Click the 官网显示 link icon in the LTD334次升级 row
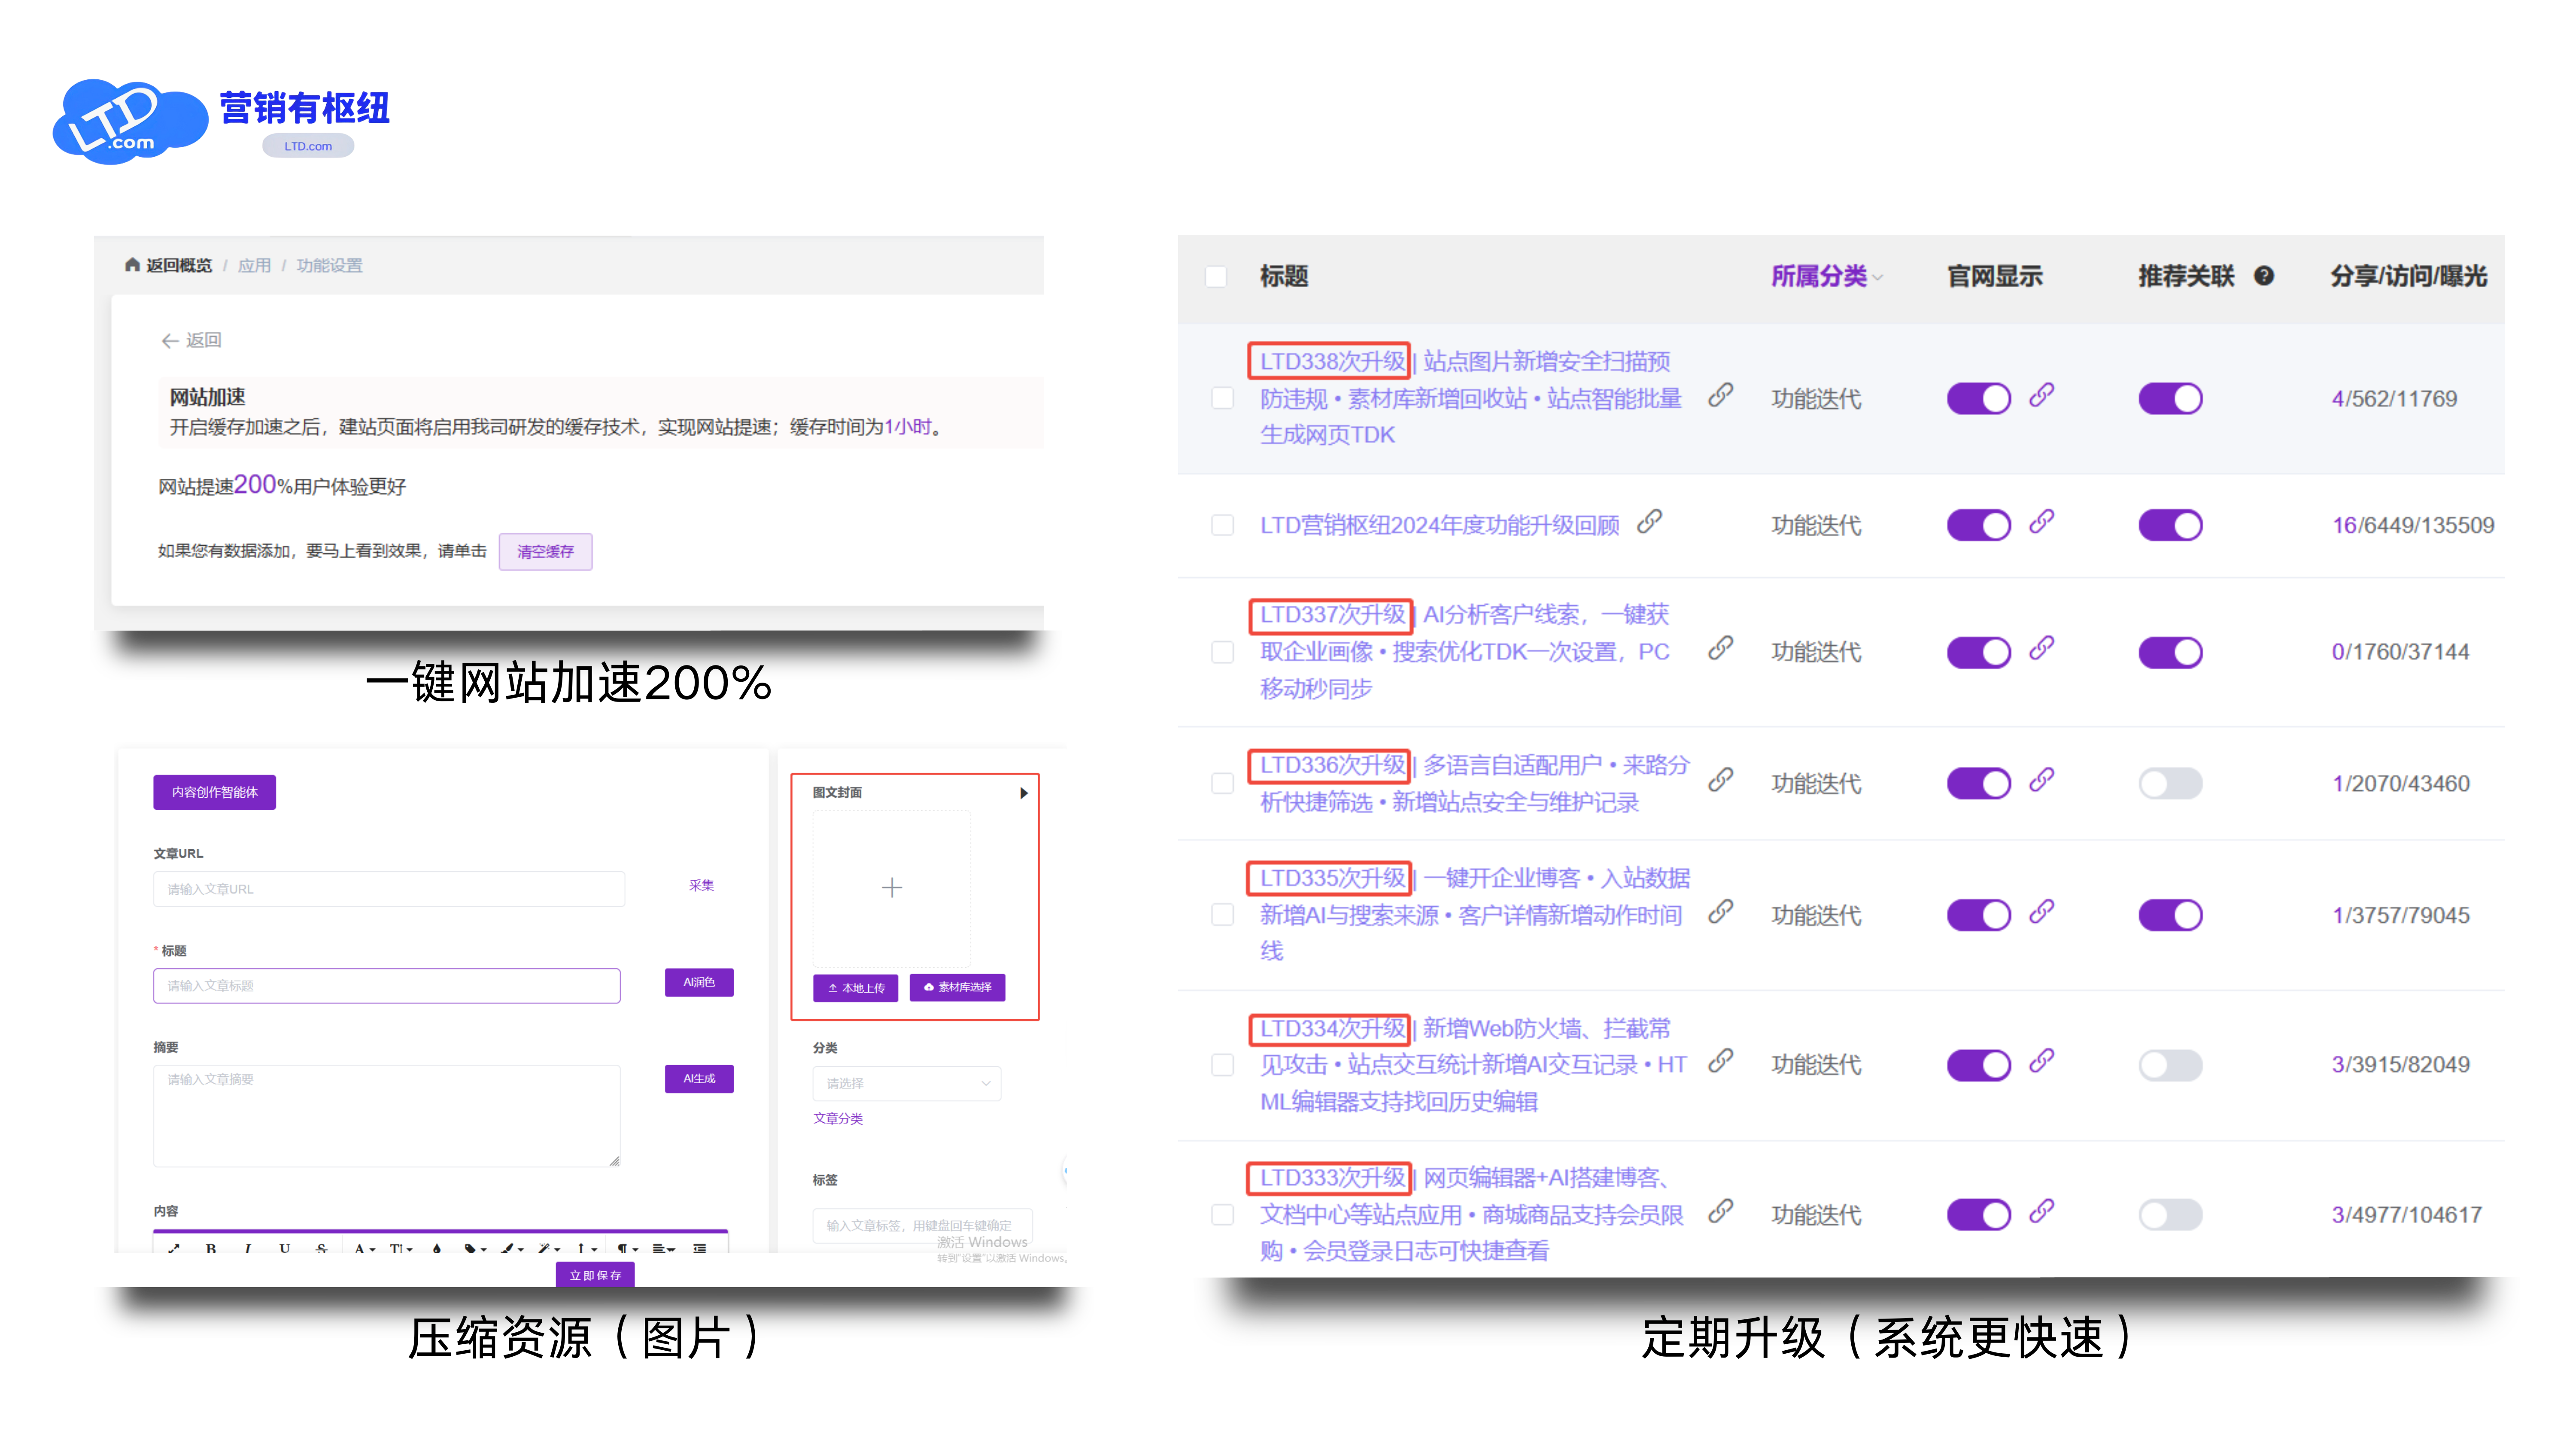The image size is (2576, 1449). click(x=2041, y=1061)
